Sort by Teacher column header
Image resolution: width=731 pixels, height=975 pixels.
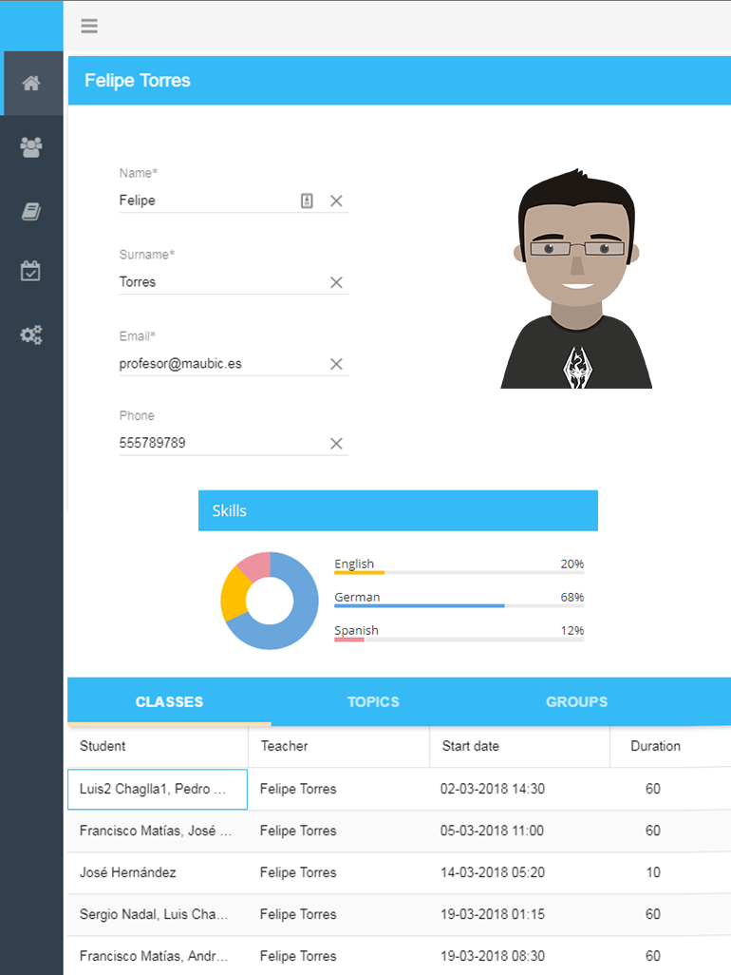coord(339,746)
